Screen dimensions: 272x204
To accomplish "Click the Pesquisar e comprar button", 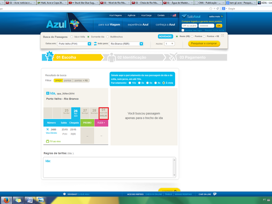I will [x=204, y=43].
